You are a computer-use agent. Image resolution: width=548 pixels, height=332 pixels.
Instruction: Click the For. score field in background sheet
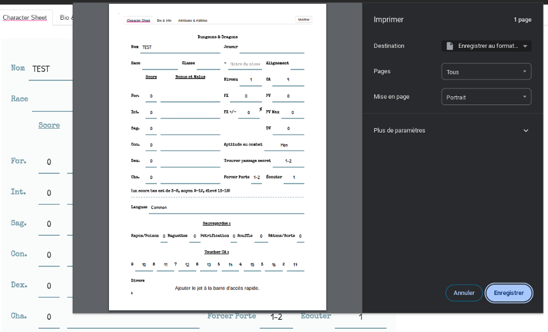[x=49, y=162]
